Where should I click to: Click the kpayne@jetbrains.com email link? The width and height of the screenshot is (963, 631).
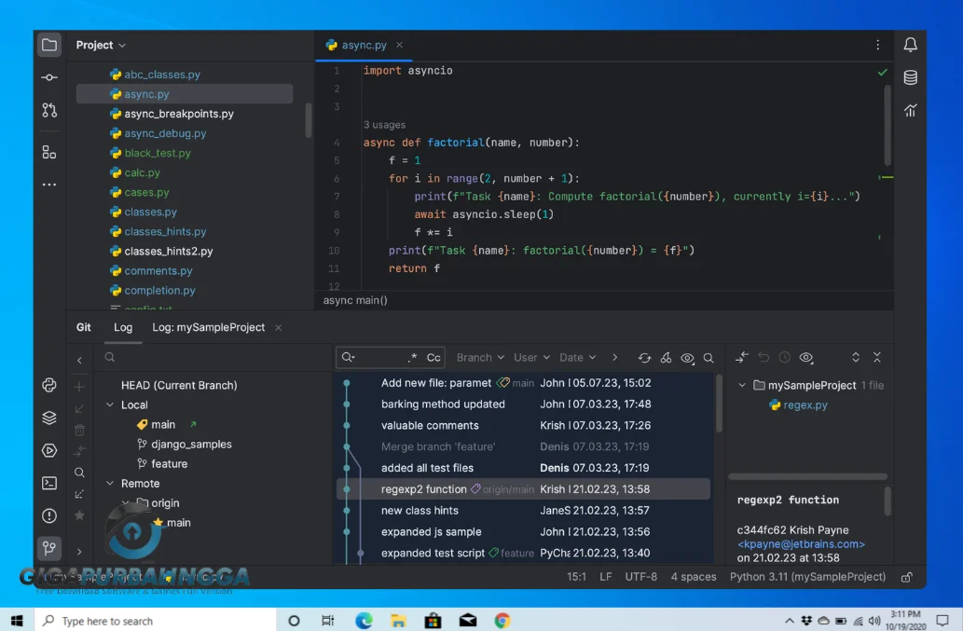coord(801,543)
